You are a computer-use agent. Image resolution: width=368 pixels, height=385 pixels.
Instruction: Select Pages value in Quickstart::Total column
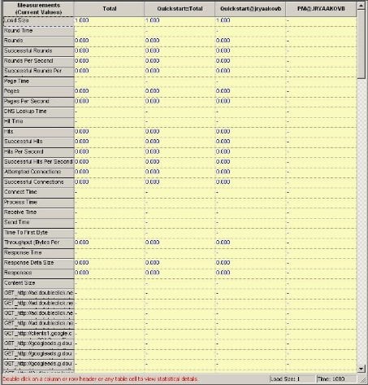153,91
